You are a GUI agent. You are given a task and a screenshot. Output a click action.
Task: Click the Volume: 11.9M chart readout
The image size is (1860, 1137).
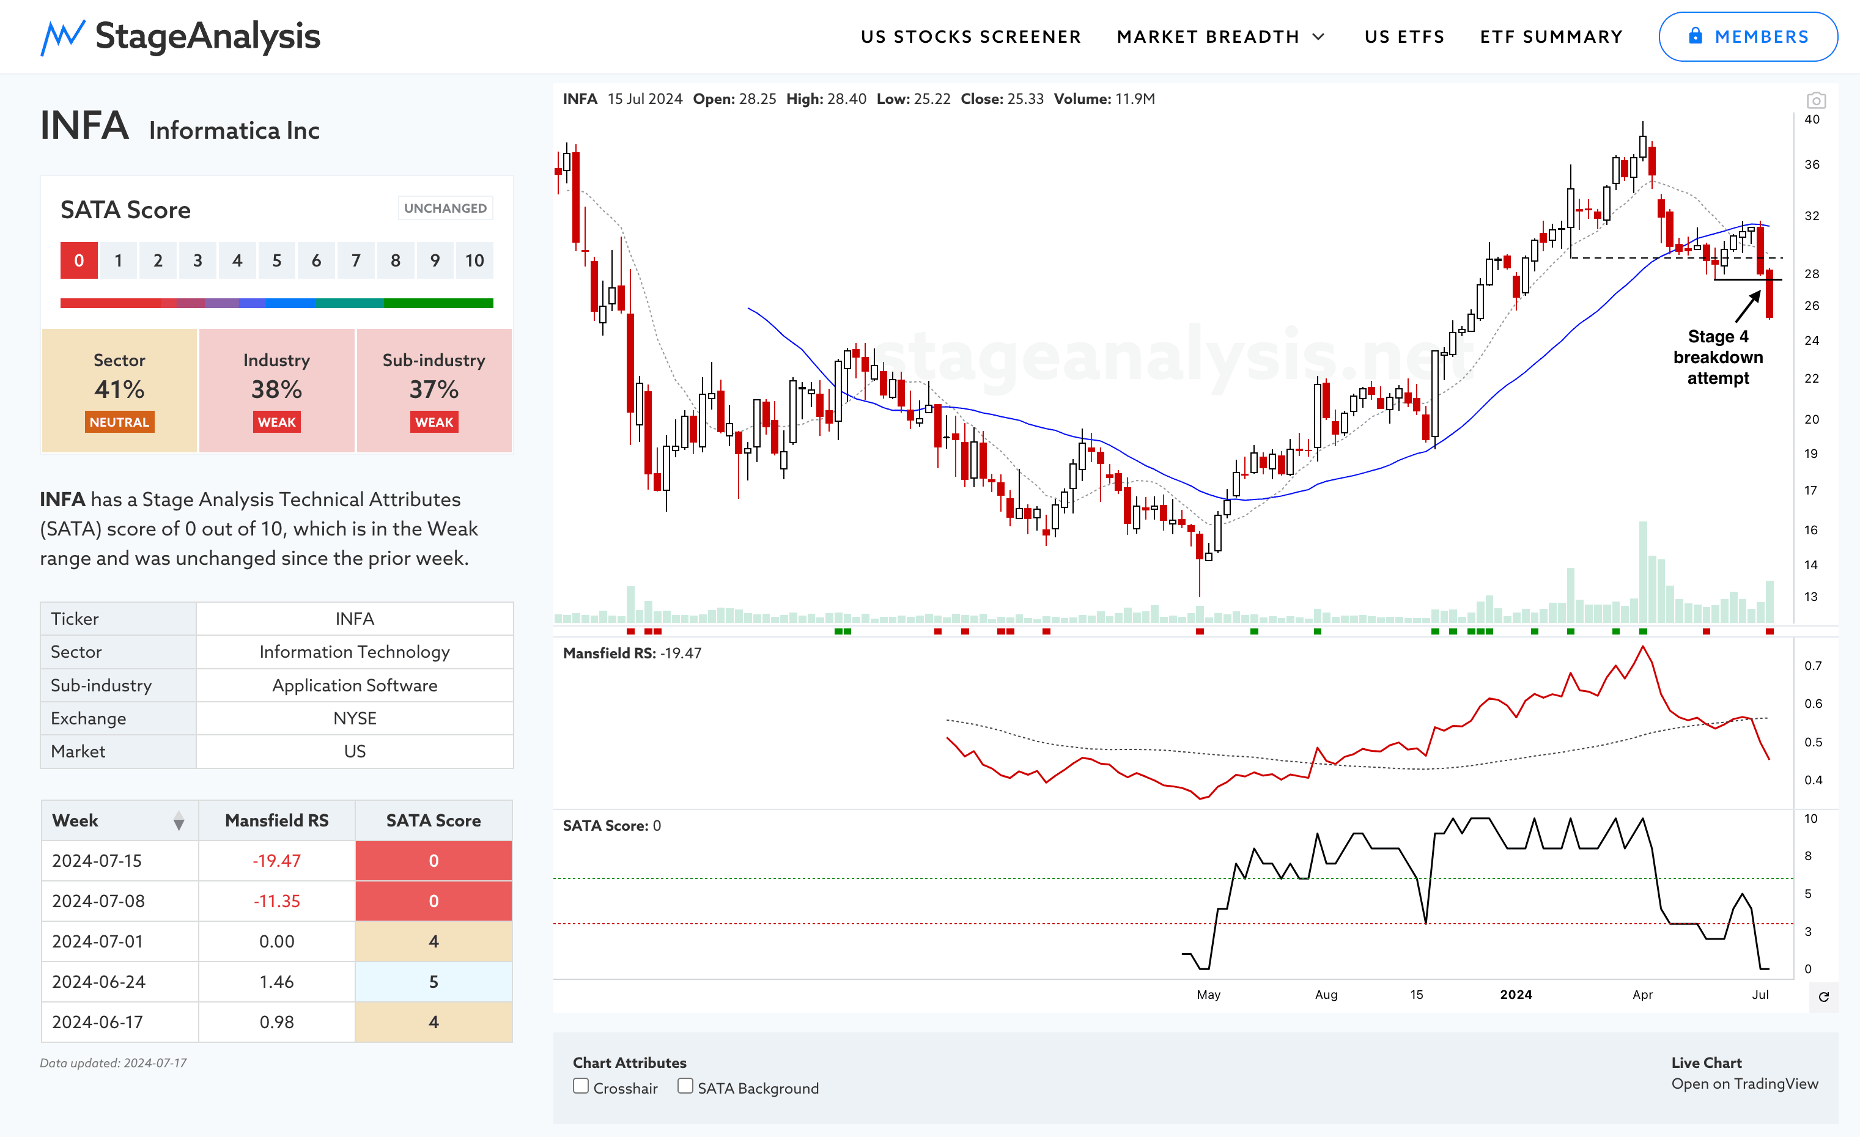pyautogui.click(x=1104, y=99)
